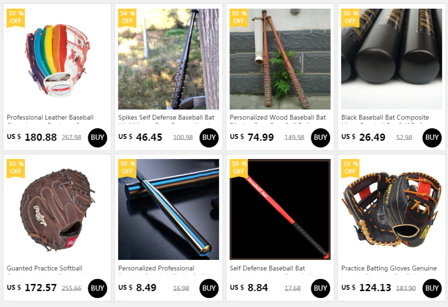Click BUY for the $8.84 red bat

pos(320,288)
